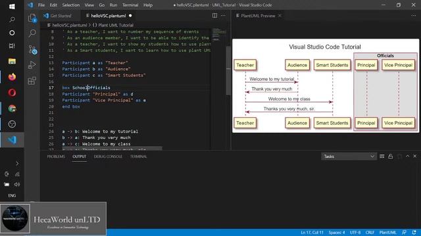Maximize panel with the chevron-up icon

(407, 156)
